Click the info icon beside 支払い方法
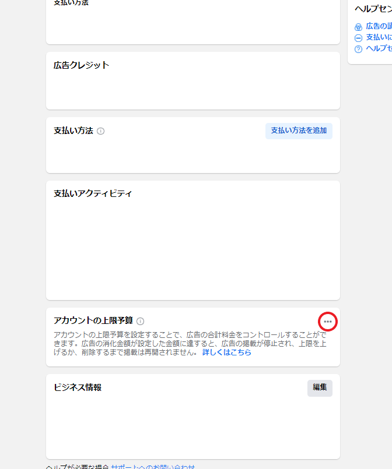The width and height of the screenshot is (392, 469). pyautogui.click(x=100, y=131)
